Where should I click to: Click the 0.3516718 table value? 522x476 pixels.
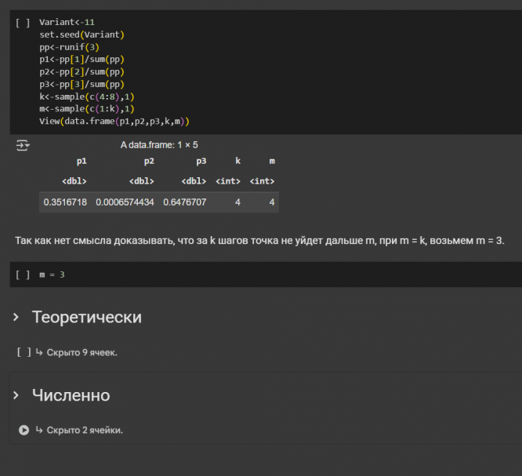tap(64, 202)
